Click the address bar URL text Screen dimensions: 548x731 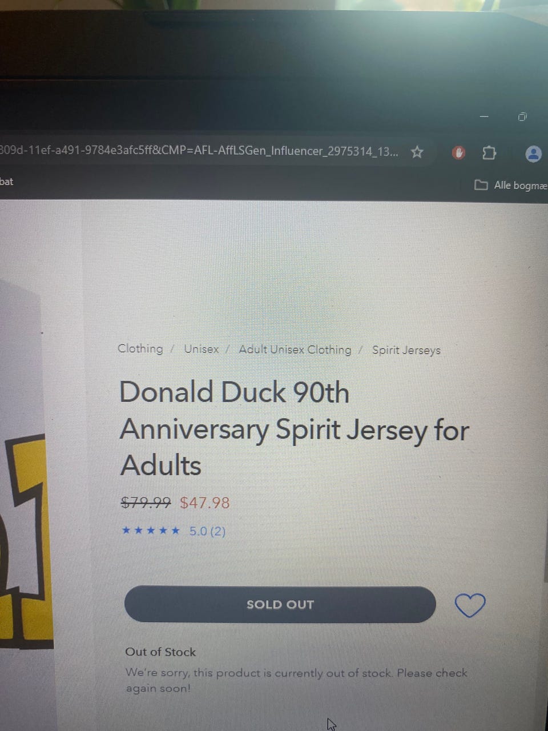coord(199,151)
